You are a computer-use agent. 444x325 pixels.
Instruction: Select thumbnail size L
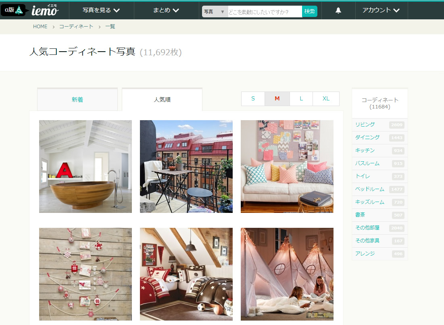click(301, 98)
